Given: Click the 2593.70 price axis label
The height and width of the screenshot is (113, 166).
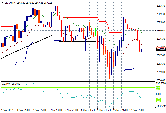Looking at the screenshot, I should (x=161, y=6).
